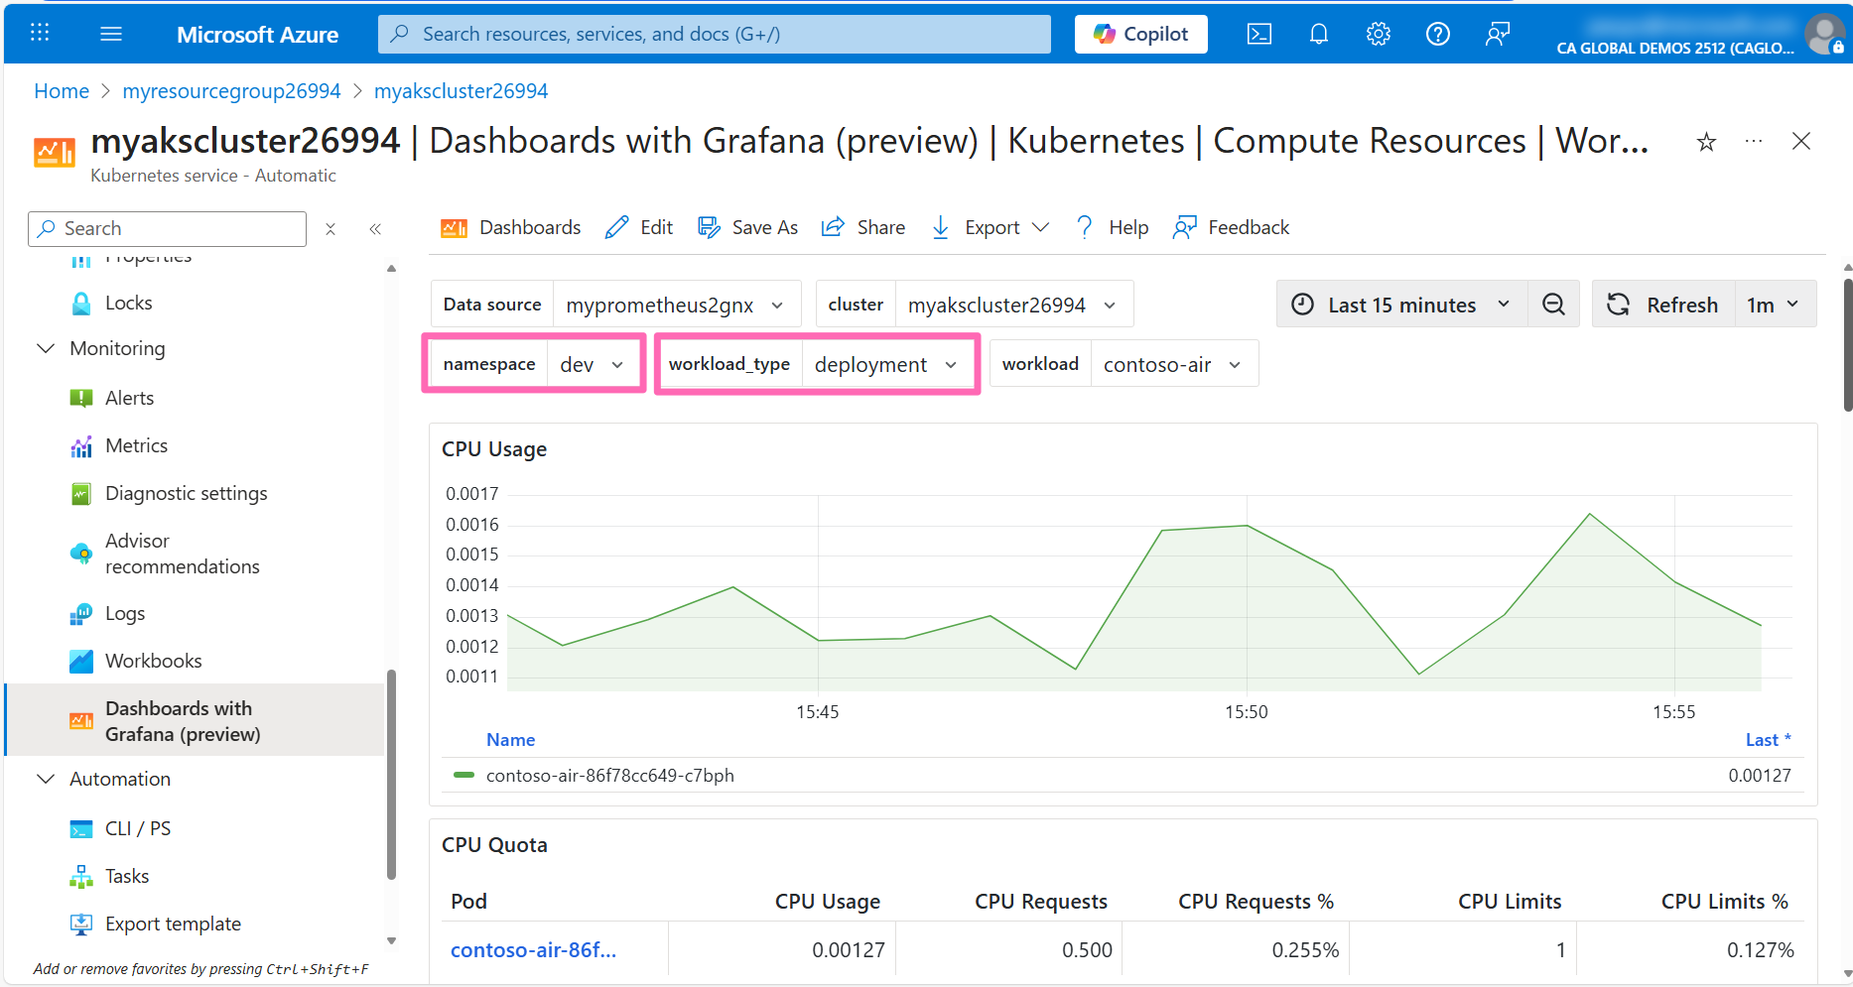Collapse the Monitoring section
Image resolution: width=1853 pixels, height=987 pixels.
(46, 348)
